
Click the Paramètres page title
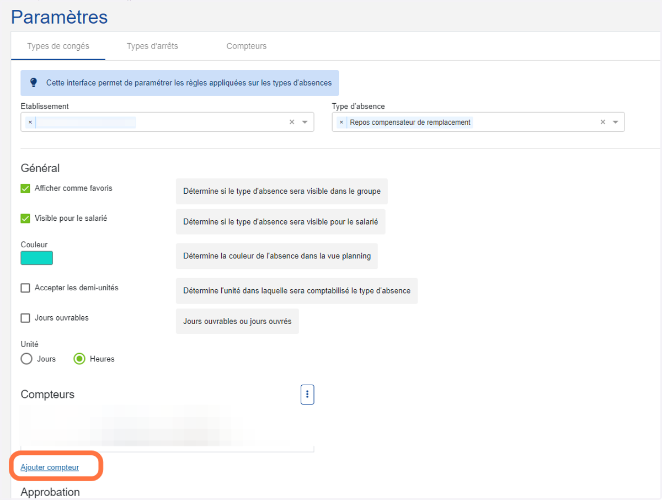point(60,17)
